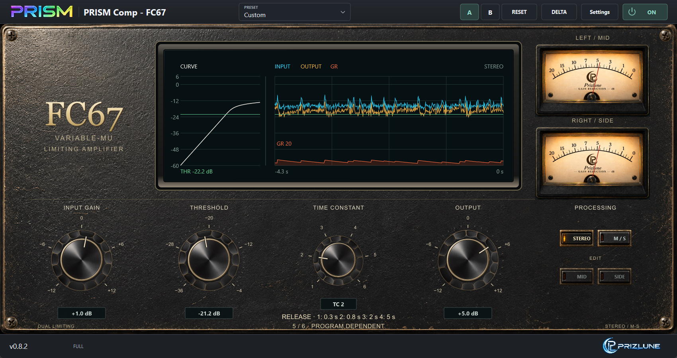
Task: Click time constant position 6 marker
Action: 364,286
